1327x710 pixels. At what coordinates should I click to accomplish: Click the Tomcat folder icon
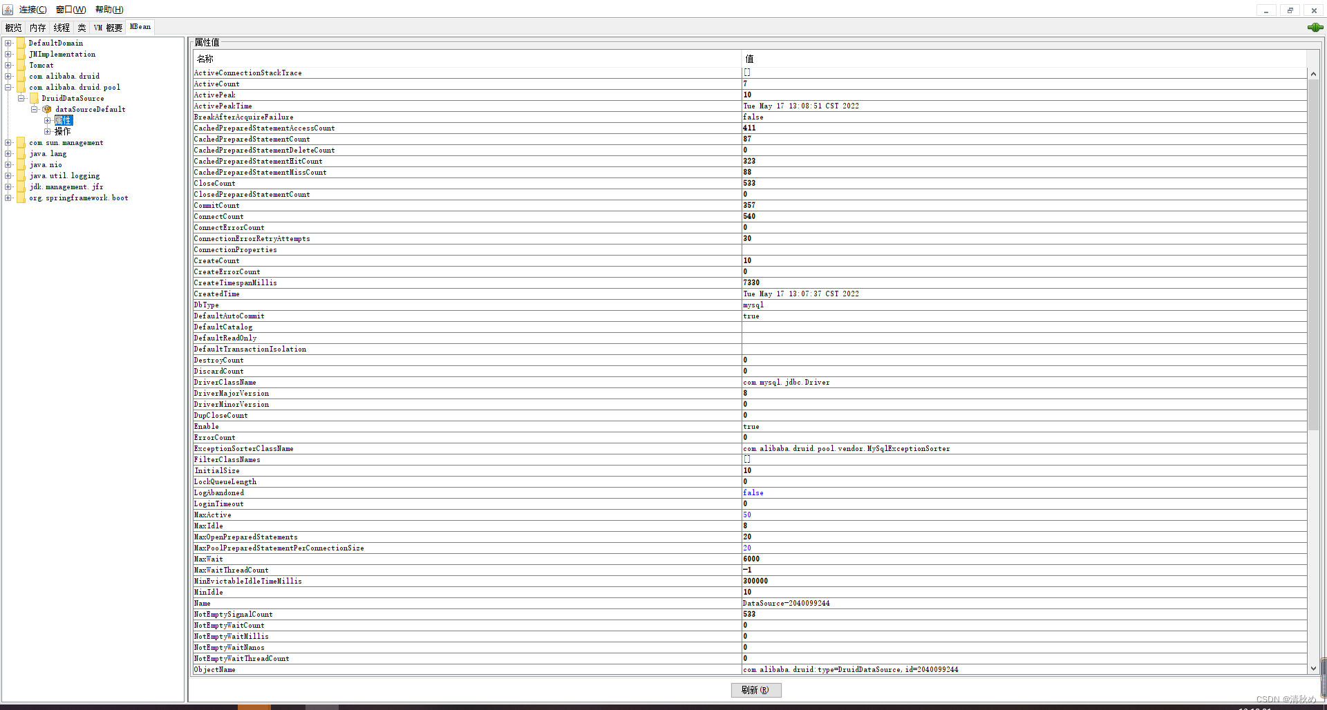[x=21, y=65]
